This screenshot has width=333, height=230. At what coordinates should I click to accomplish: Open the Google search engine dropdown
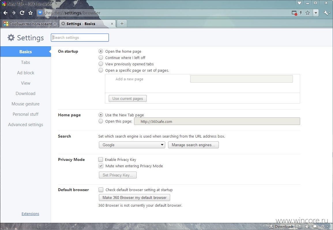[132, 145]
